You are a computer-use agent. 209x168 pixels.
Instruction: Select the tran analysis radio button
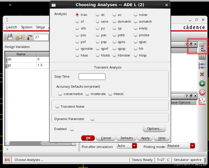(77, 14)
